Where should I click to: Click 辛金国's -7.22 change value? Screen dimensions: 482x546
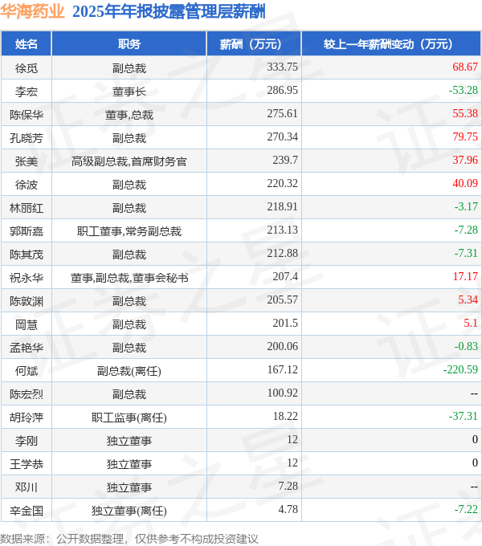(466, 509)
